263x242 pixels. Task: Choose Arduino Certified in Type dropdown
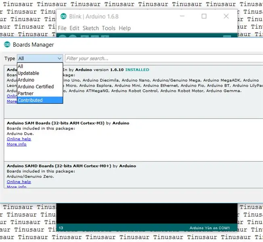40,87
